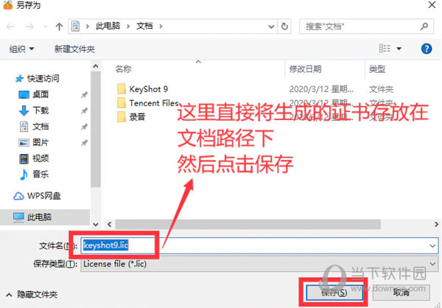
Task: Open the file name dropdown arrow
Action: (x=432, y=245)
